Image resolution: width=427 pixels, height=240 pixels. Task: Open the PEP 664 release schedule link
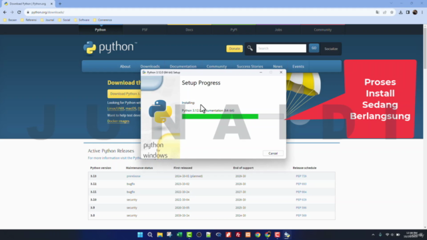[x=301, y=192]
